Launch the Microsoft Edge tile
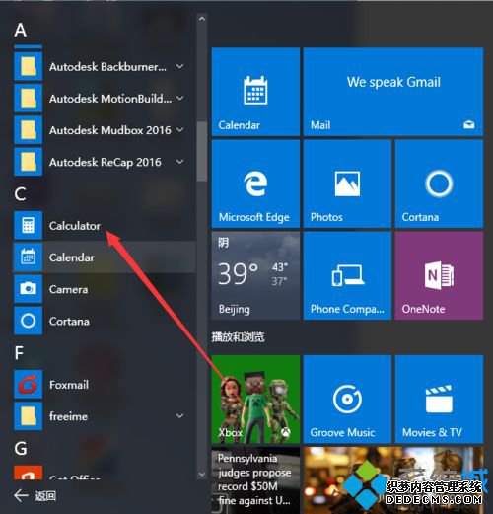This screenshot has width=493, height=514. tap(255, 184)
